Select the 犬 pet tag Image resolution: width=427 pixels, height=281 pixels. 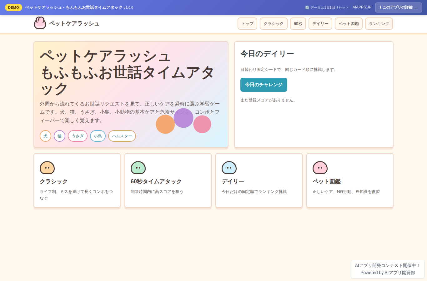tap(45, 136)
